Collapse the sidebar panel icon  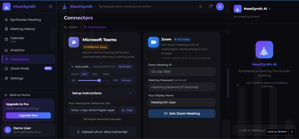coord(50,7)
